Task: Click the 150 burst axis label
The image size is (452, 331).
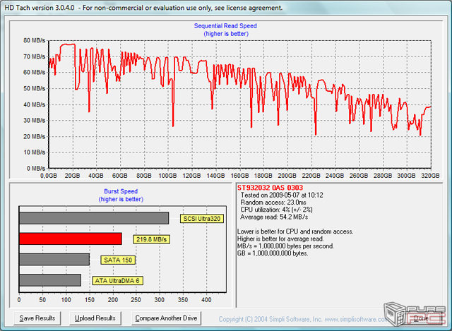Action: [90, 300]
